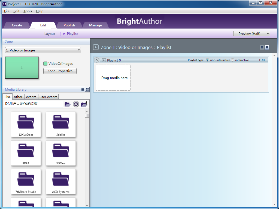This screenshot has width=279, height=209.
Task: Open the 3delite folder
Action: coord(61,124)
